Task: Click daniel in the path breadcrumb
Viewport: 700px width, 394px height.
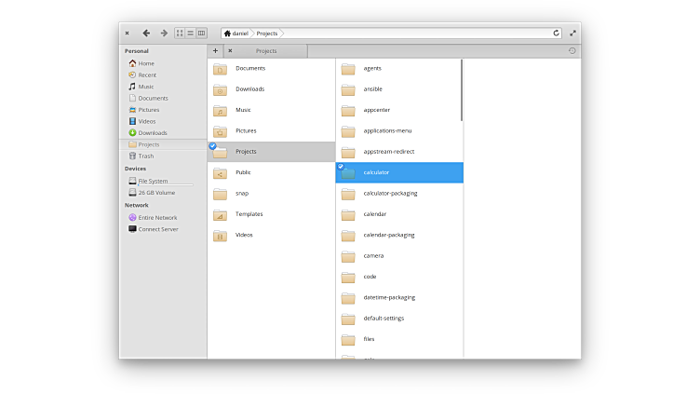Action: pos(239,34)
